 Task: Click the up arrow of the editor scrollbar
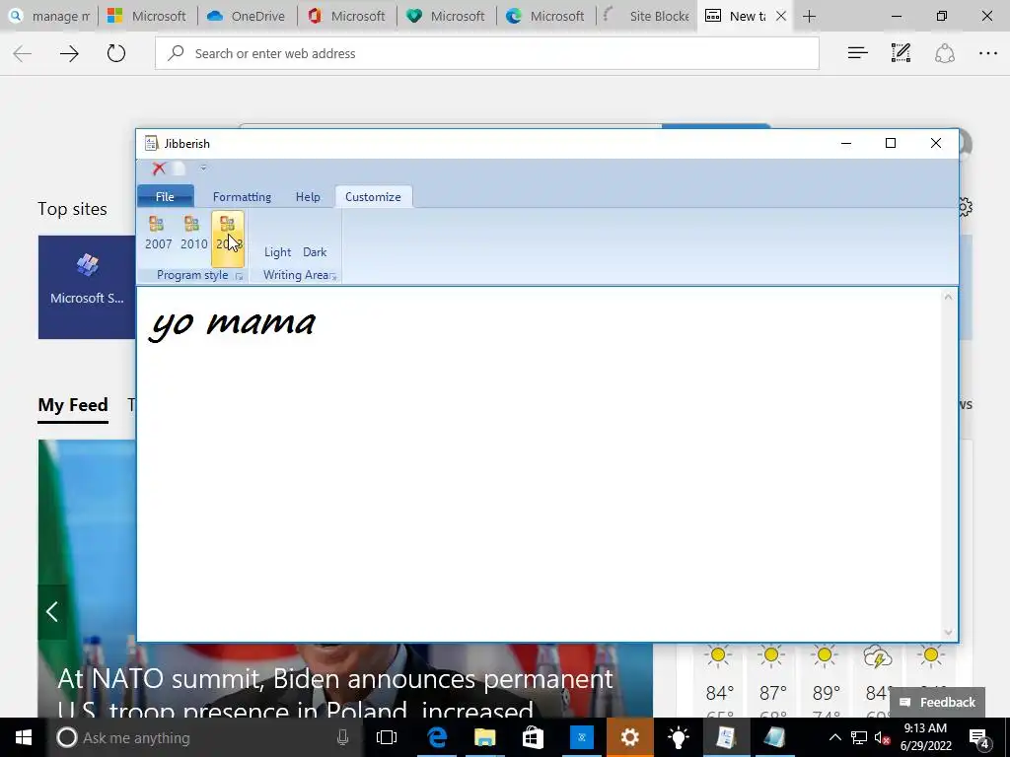click(x=948, y=297)
